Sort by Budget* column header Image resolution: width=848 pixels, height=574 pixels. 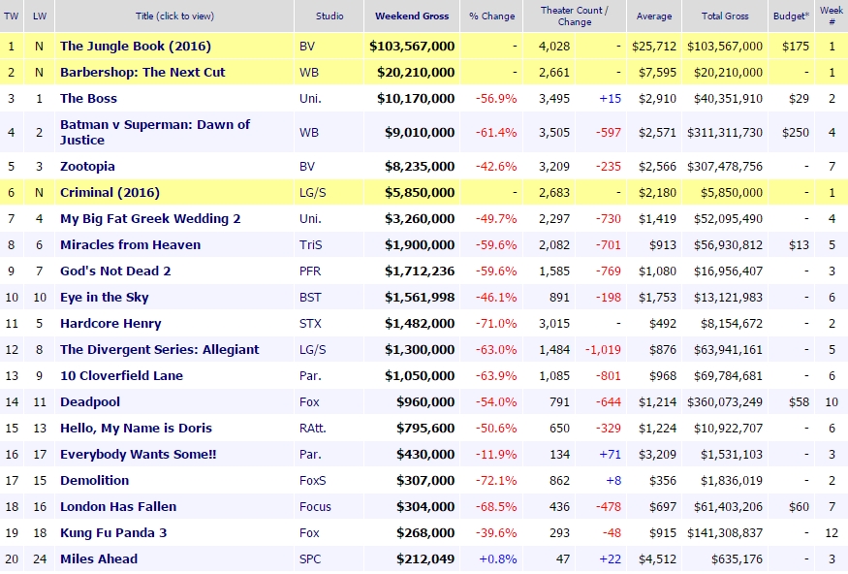coord(791,16)
